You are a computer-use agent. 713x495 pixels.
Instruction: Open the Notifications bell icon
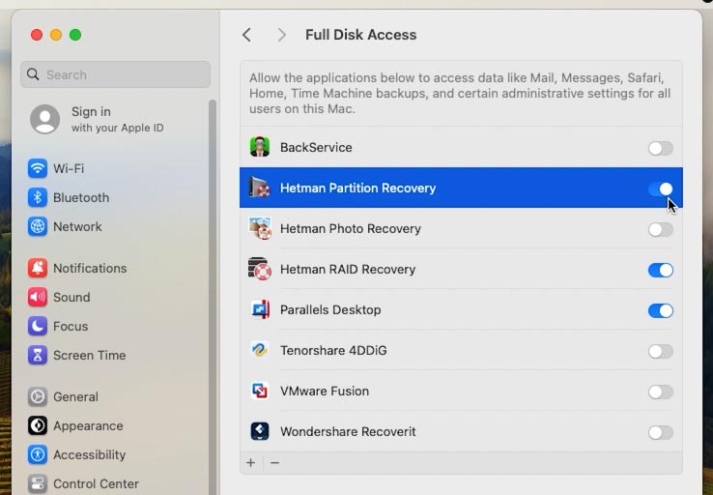pos(38,268)
